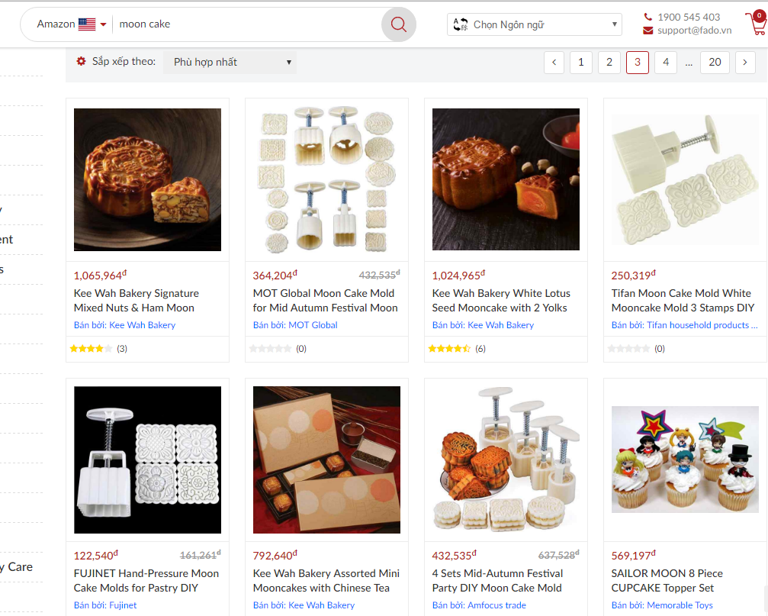Visit seller Kee Wah Bakery under Assorted Mini Mooncakes

[304, 605]
